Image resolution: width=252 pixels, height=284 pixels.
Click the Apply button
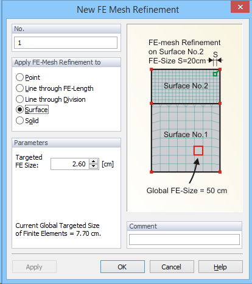[34, 267]
